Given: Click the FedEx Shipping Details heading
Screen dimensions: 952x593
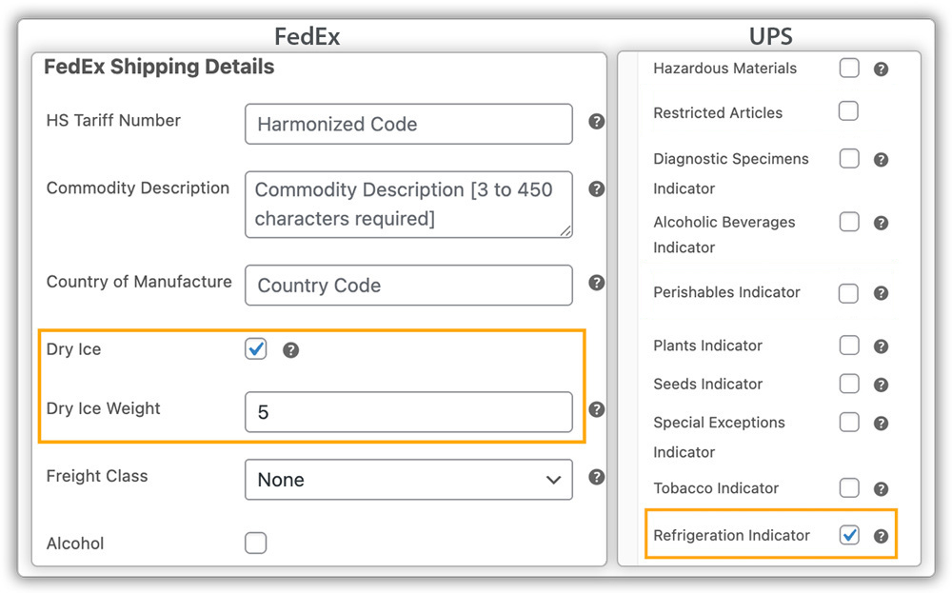Looking at the screenshot, I should [x=159, y=67].
